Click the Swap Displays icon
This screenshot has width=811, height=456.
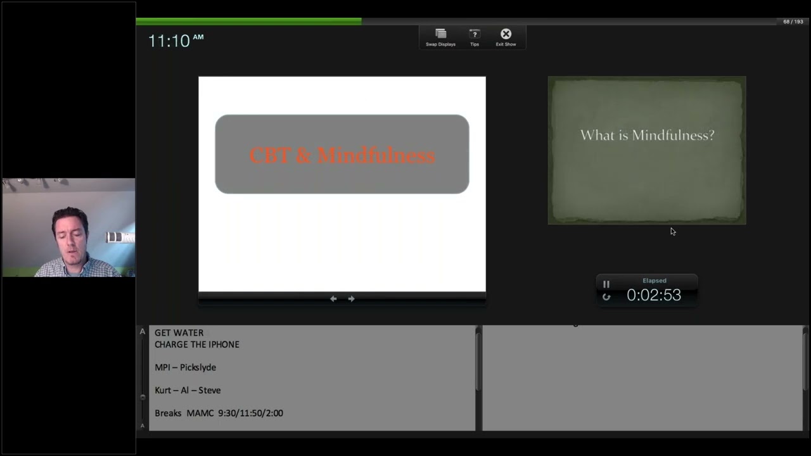440,34
